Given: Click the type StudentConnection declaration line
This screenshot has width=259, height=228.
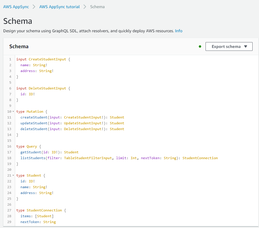Looking at the screenshot, I should point(44,210).
